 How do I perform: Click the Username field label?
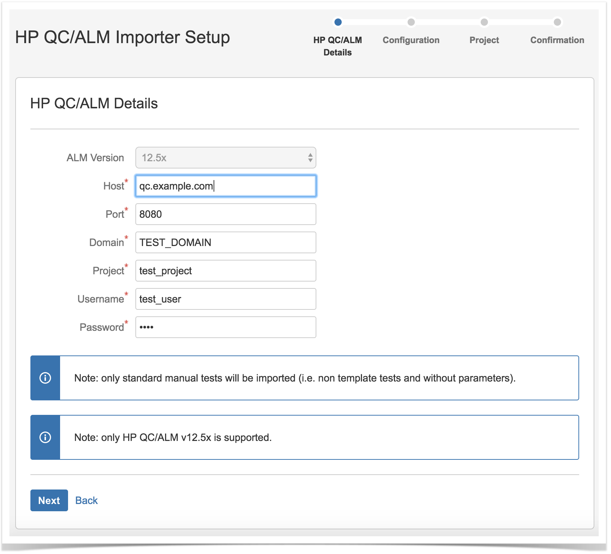pyautogui.click(x=101, y=299)
